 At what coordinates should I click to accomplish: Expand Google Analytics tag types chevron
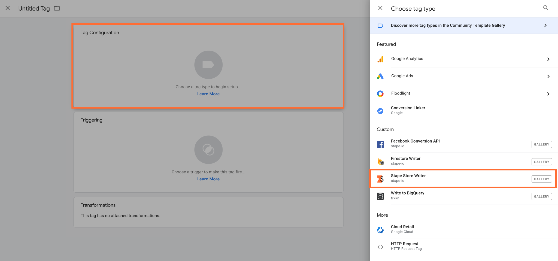click(548, 59)
